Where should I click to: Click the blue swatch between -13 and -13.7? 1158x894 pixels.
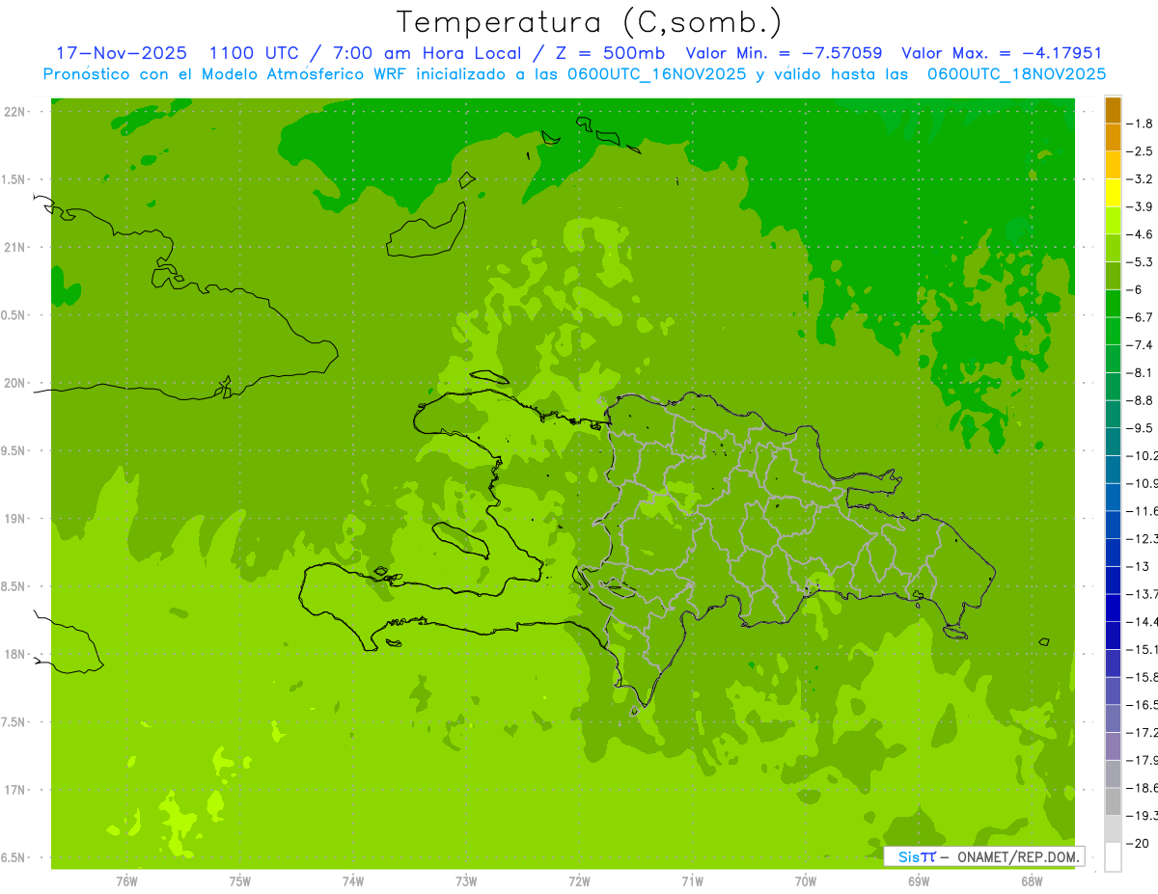click(1113, 581)
